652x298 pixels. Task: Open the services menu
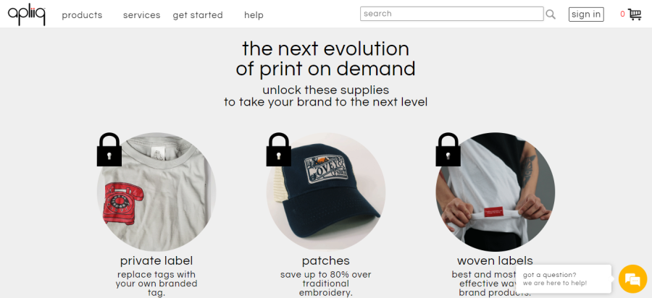click(x=141, y=15)
